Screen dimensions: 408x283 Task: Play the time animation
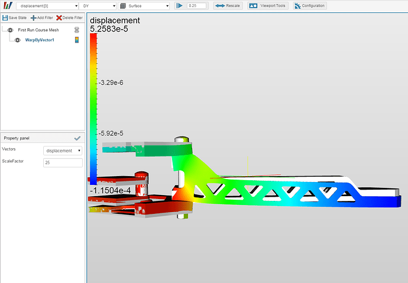(180, 6)
